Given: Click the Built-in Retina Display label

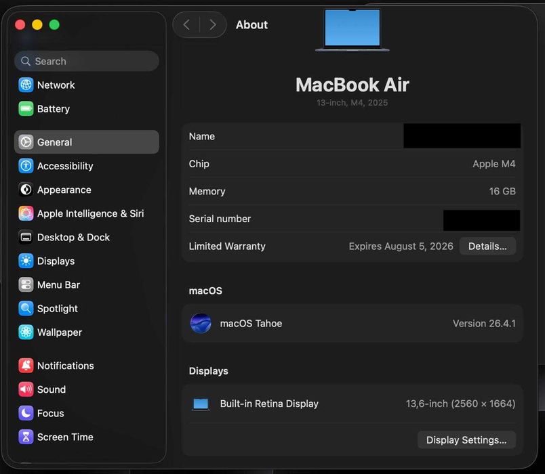Looking at the screenshot, I should [x=269, y=404].
